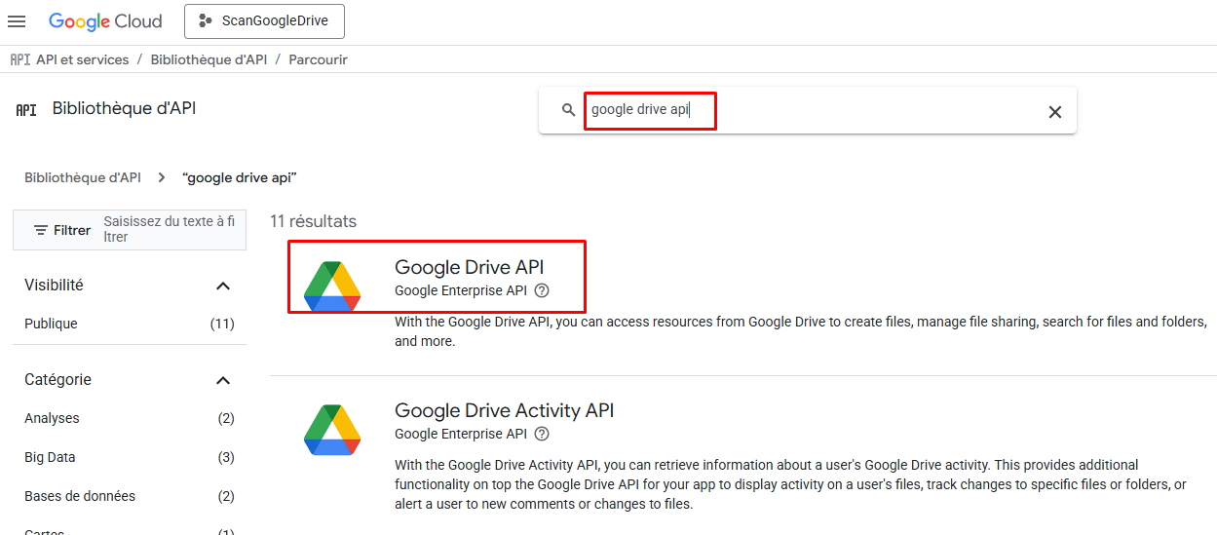The image size is (1217, 535).
Task: Click the Google Cloud logo
Action: point(105,21)
